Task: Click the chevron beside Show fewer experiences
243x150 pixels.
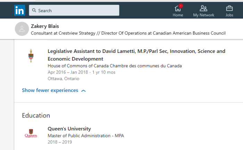Action: click(83, 91)
